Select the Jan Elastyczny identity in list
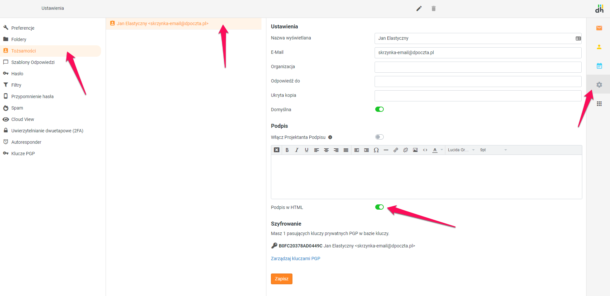610x296 pixels. [184, 23]
